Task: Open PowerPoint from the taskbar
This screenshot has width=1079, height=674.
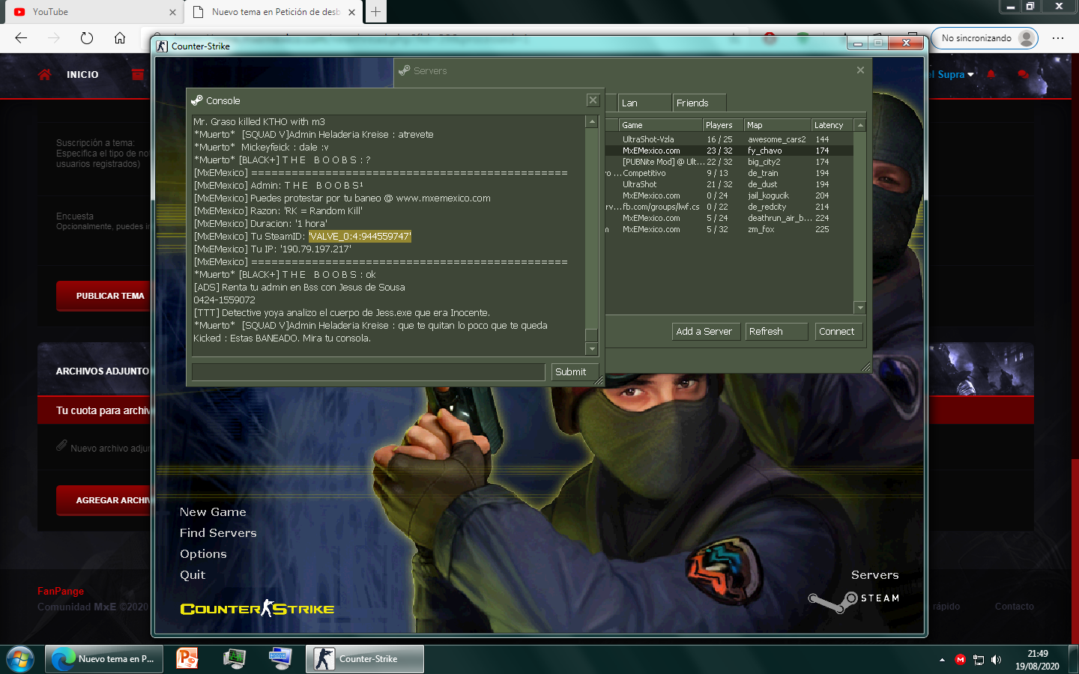Action: 187,659
